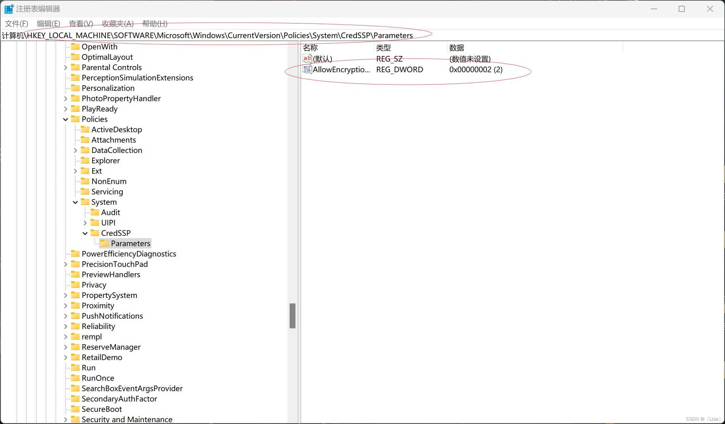
Task: Click the AllowEncryption DWORD value icon
Action: click(x=307, y=69)
